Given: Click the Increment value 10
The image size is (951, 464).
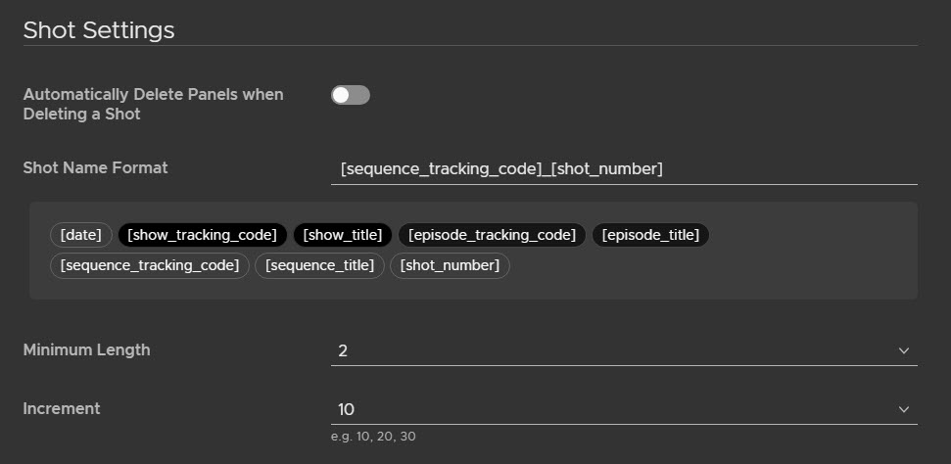Looking at the screenshot, I should (347, 409).
